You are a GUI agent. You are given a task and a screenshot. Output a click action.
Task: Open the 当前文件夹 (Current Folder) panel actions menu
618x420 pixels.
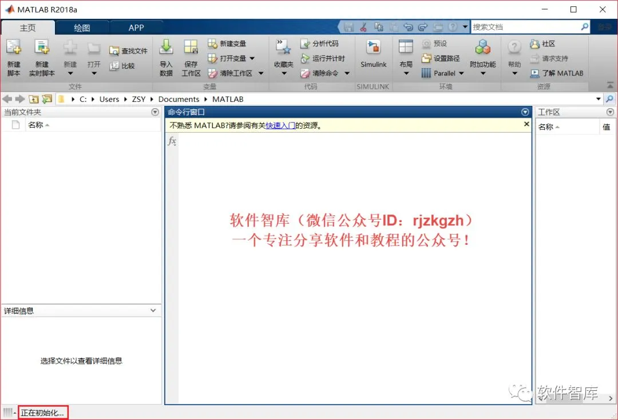click(155, 112)
